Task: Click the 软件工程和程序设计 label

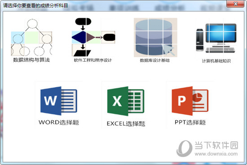Action: [x=93, y=60]
